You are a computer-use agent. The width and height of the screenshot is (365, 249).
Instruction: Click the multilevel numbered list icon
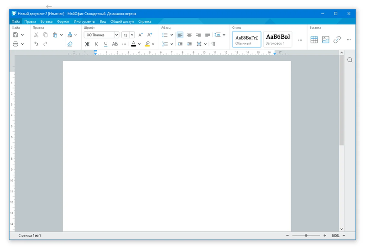click(165, 44)
